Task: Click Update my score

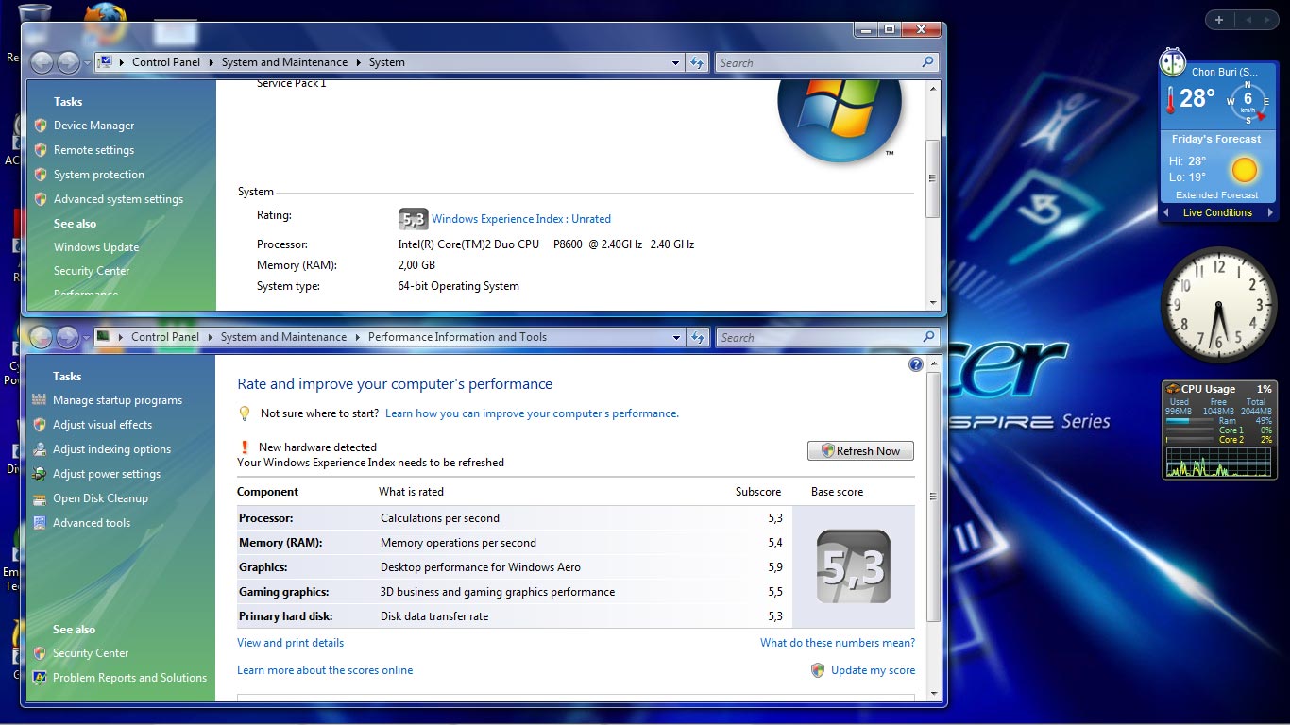Action: click(x=873, y=670)
